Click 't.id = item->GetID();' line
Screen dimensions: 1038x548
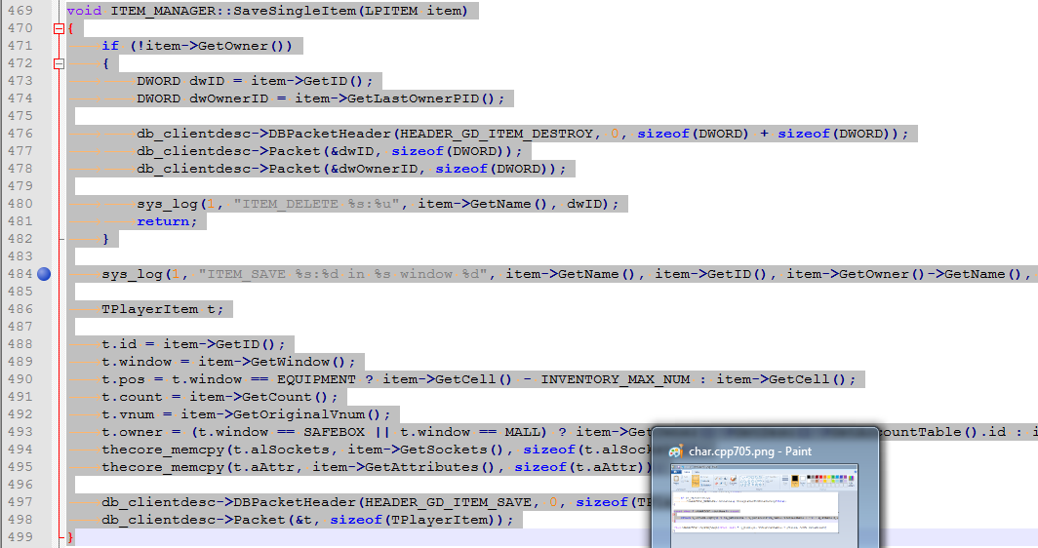tap(193, 344)
